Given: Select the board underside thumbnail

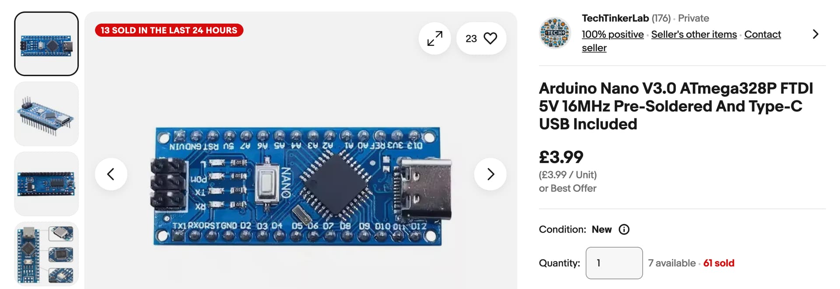Looking at the screenshot, I should click(46, 184).
